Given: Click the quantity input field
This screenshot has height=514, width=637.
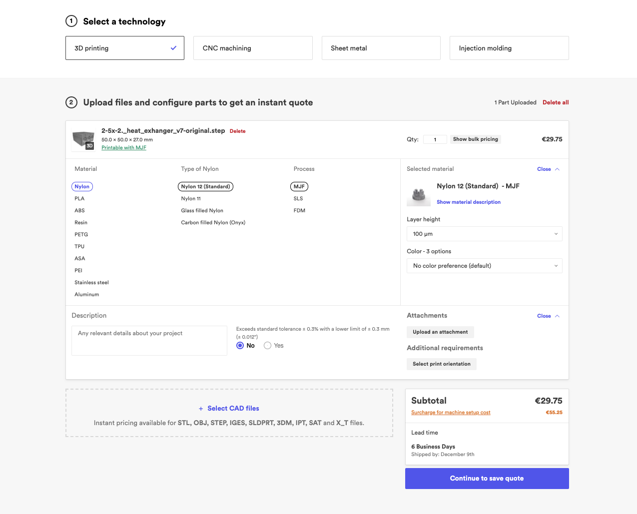Looking at the screenshot, I should click(x=435, y=139).
